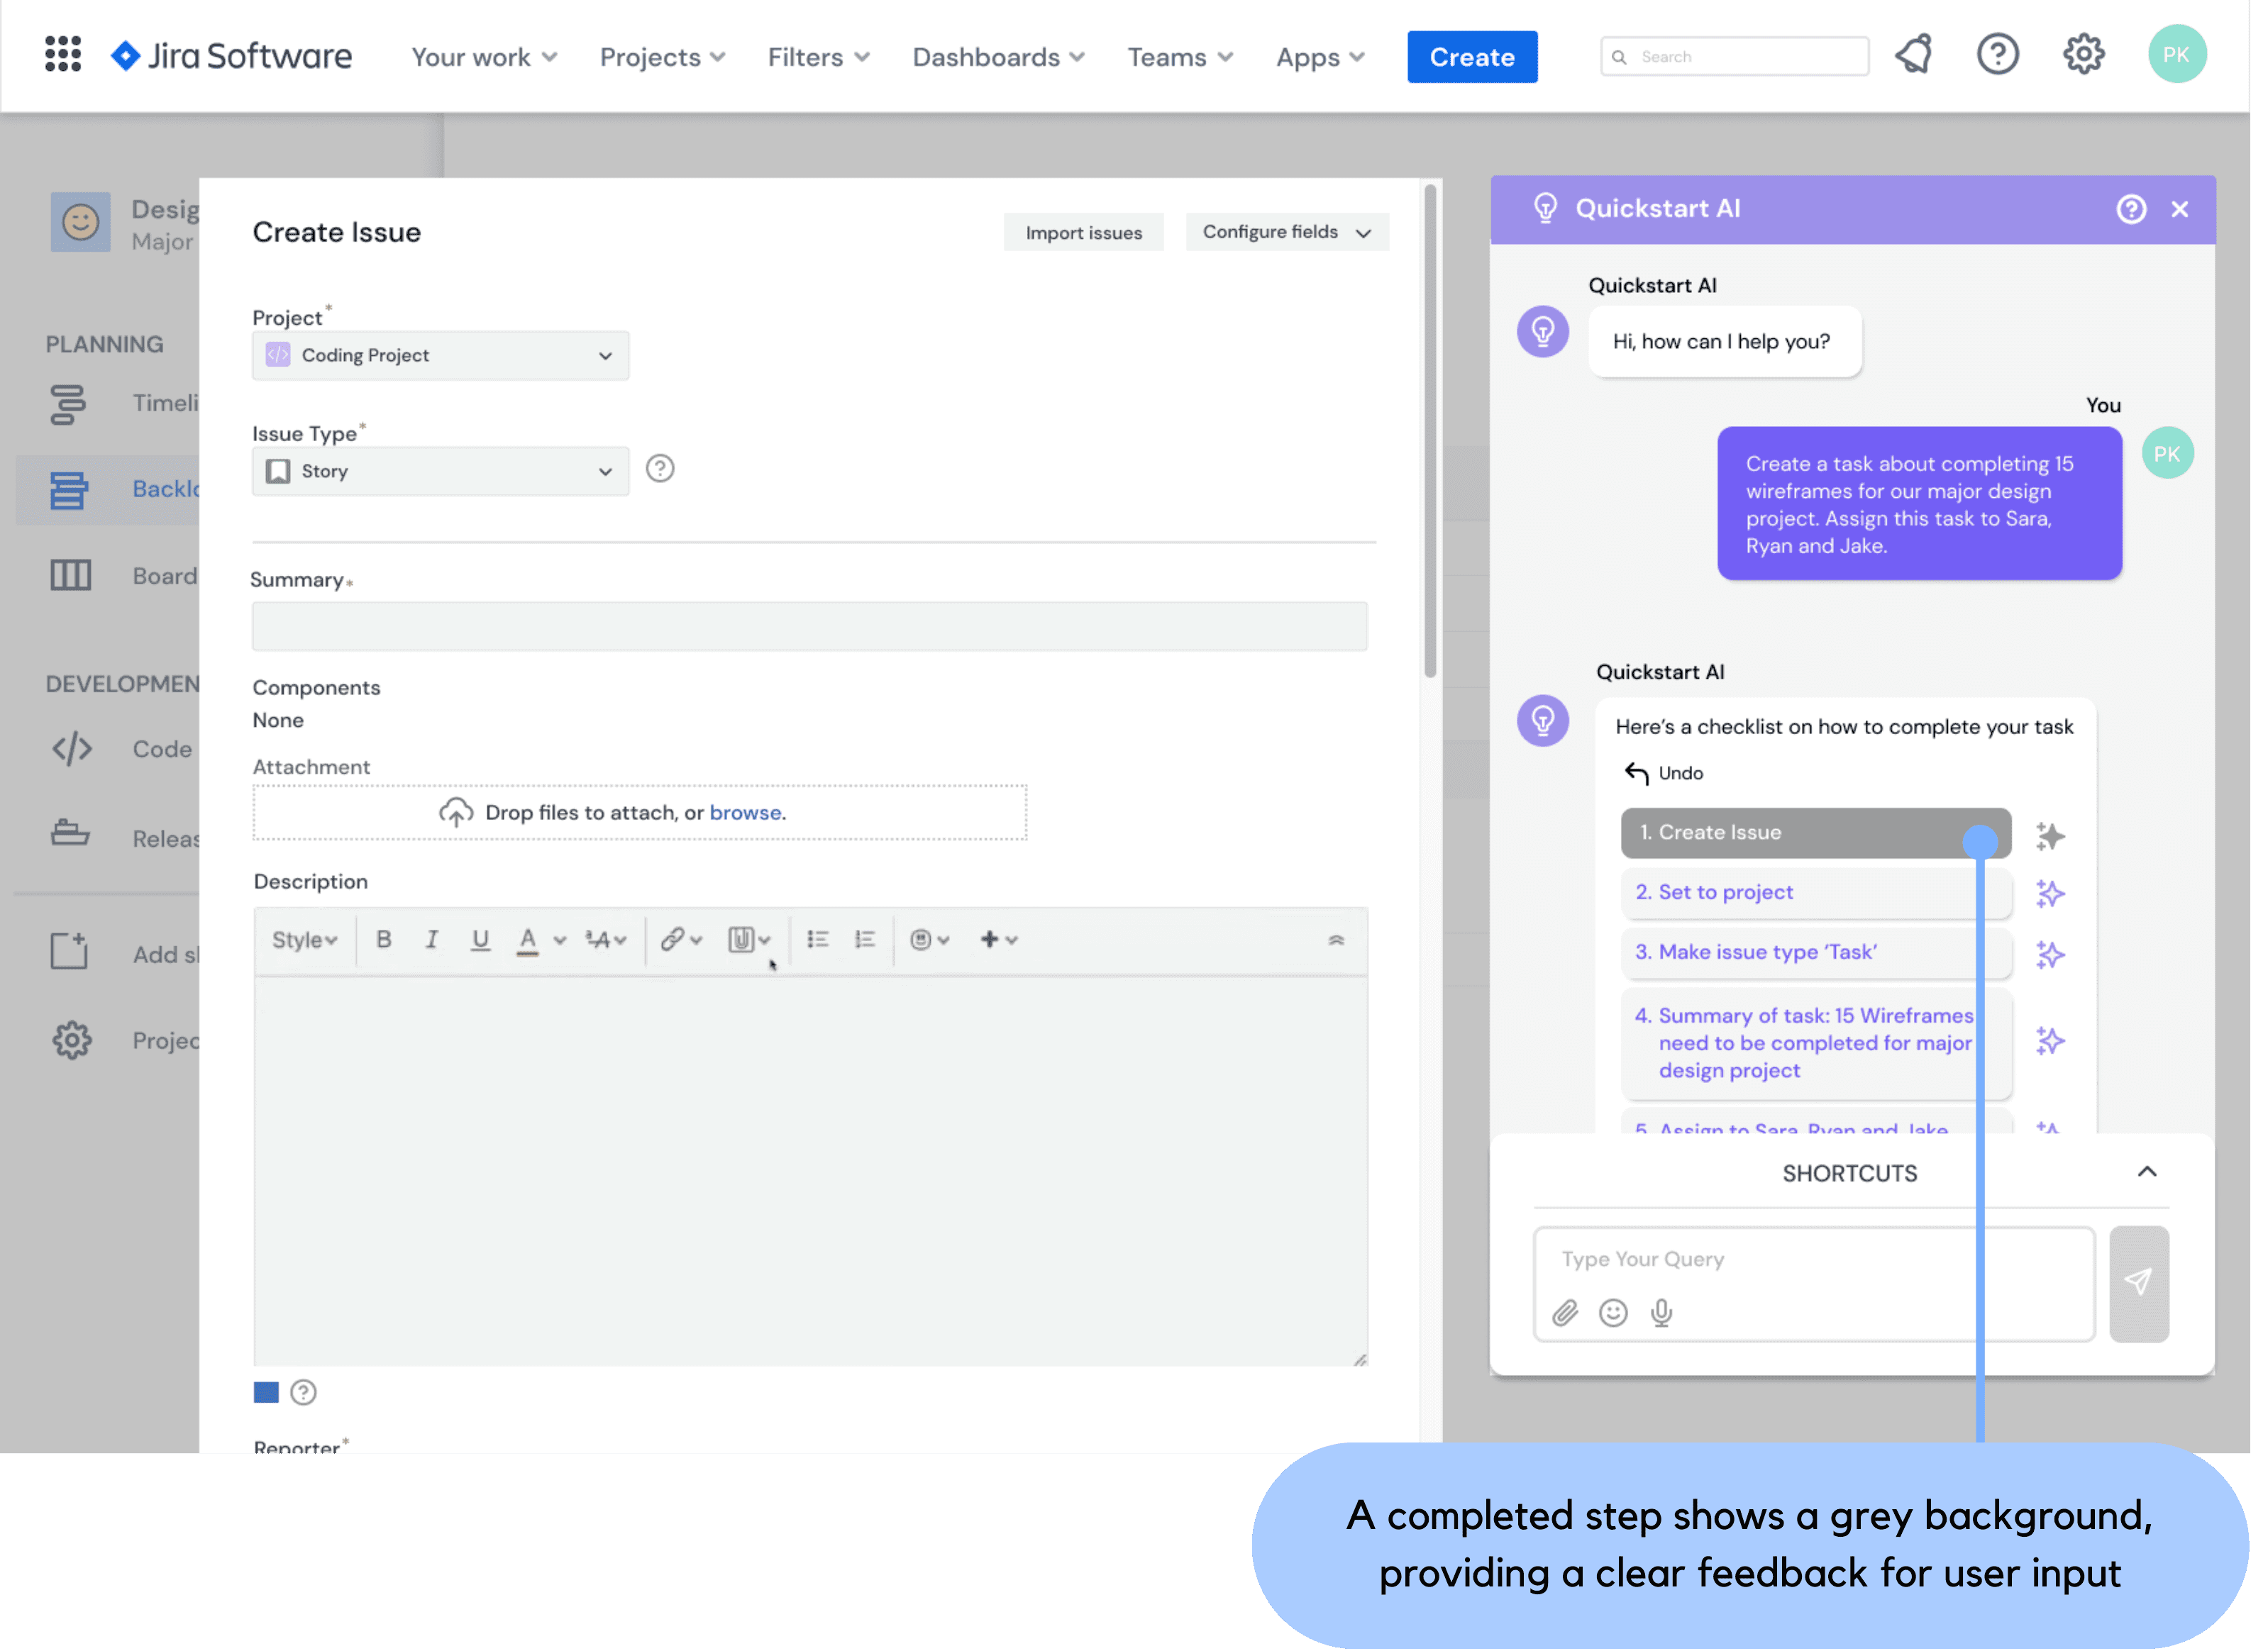This screenshot has height=1651, width=2268.
Task: Open the attachment dropdown in the description toolbar
Action: (x=750, y=940)
